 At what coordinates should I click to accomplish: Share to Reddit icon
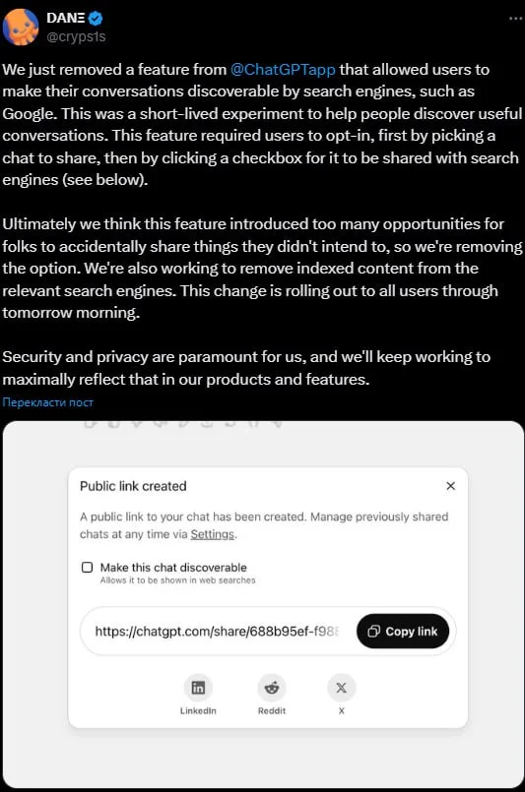272,688
